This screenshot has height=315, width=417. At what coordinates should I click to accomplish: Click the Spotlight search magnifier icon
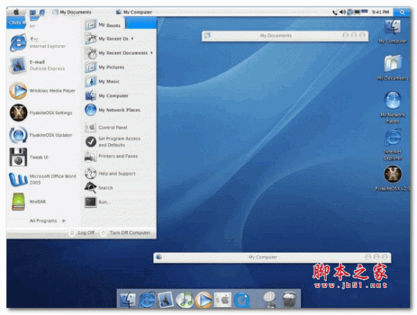pyautogui.click(x=402, y=12)
